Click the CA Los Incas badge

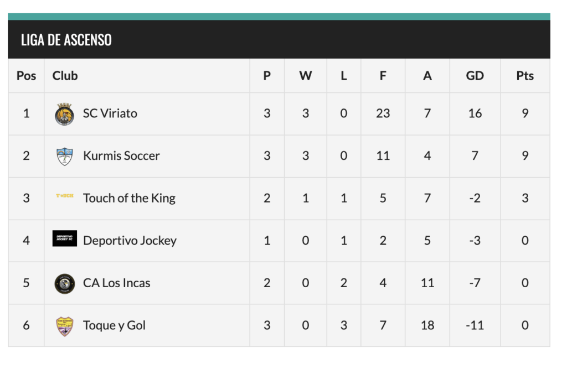(65, 283)
